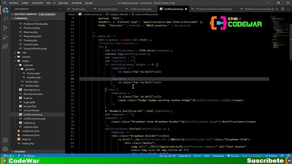Collapse the general folder

[x=30, y=69]
